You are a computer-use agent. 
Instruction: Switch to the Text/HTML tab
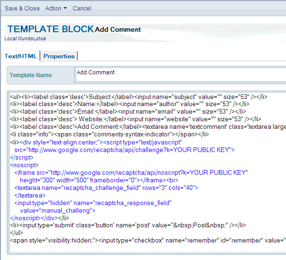click(21, 56)
